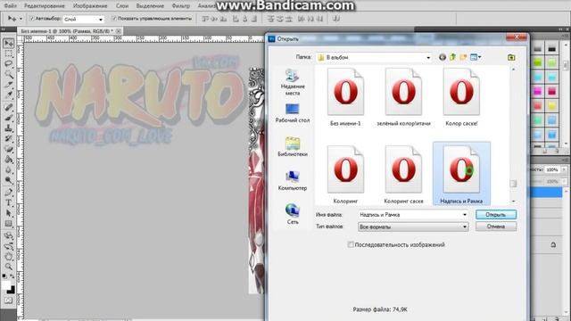571x321 pixels.
Task: Select the Rectangular Marquee tool
Action: (8, 53)
